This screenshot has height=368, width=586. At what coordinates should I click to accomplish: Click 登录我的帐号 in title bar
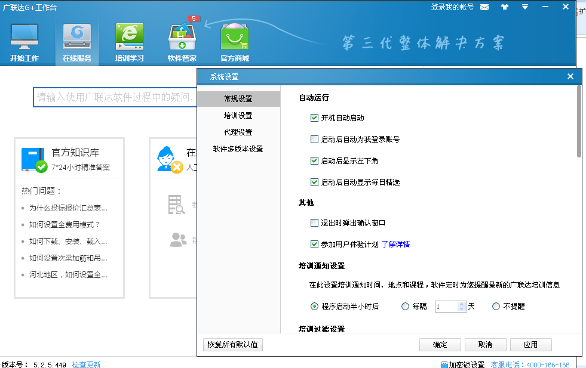click(x=452, y=7)
